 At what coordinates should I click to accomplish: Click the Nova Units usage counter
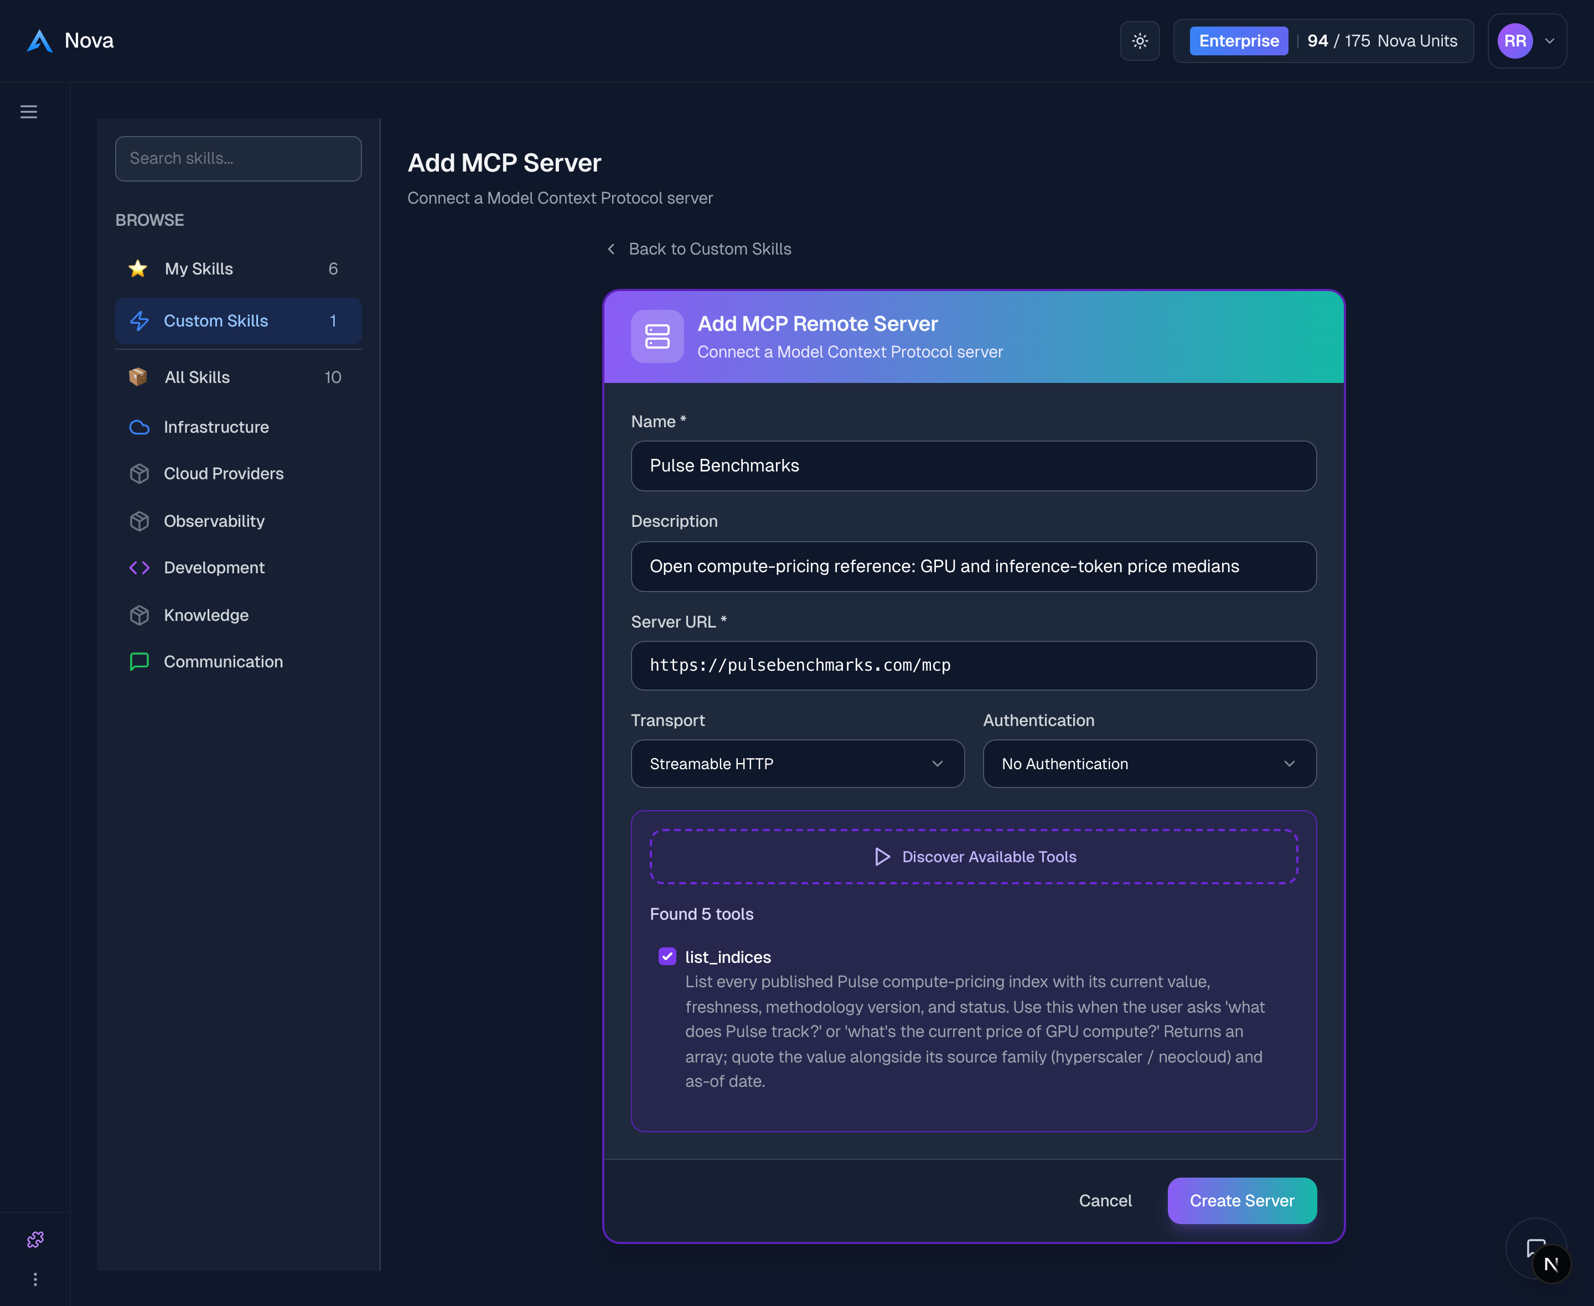click(x=1382, y=40)
